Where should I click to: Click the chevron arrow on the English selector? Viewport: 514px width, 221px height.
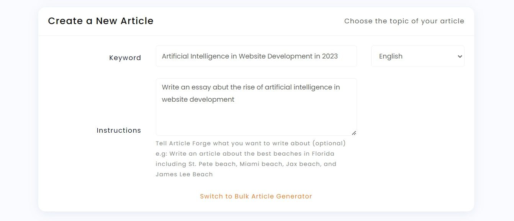(x=459, y=56)
